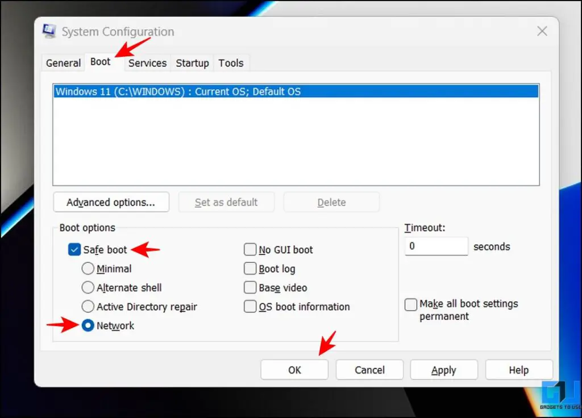This screenshot has width=582, height=418.
Task: Select the Network safe boot option
Action: (x=88, y=325)
